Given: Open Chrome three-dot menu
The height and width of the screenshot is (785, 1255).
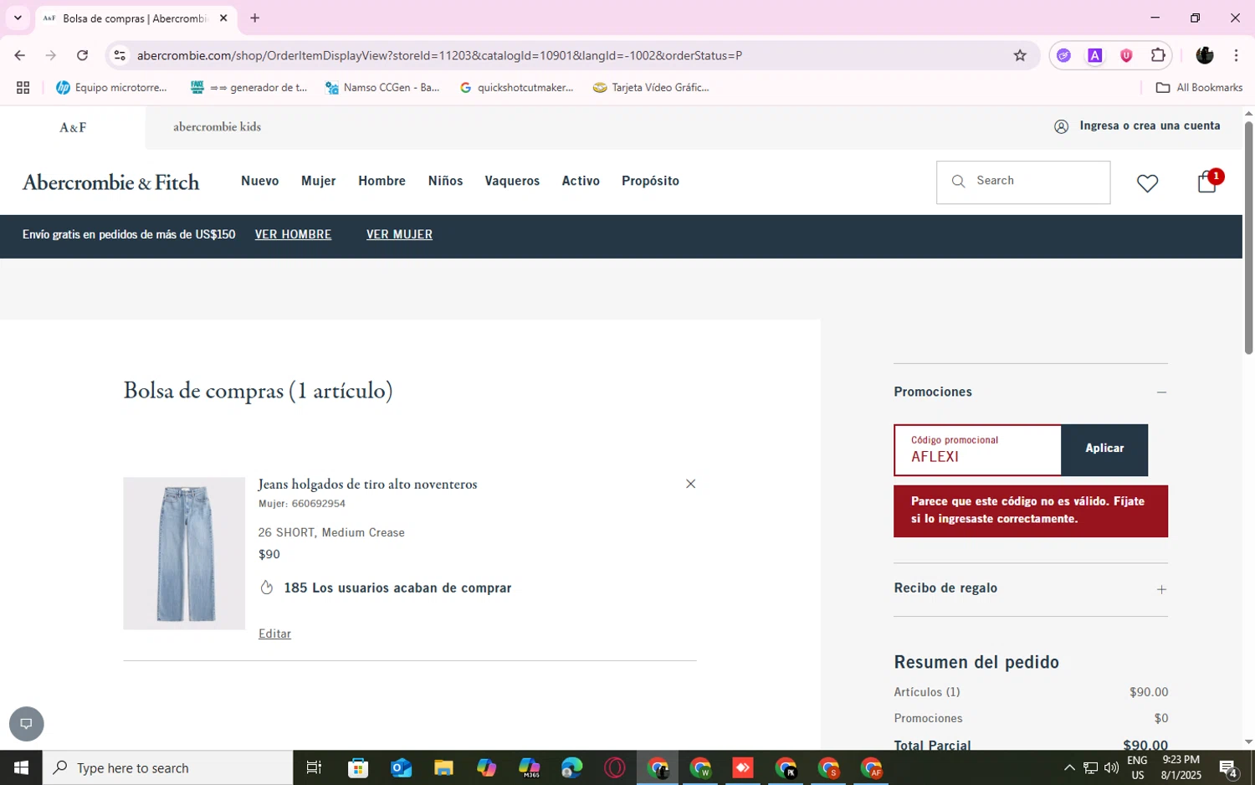Looking at the screenshot, I should [1236, 55].
